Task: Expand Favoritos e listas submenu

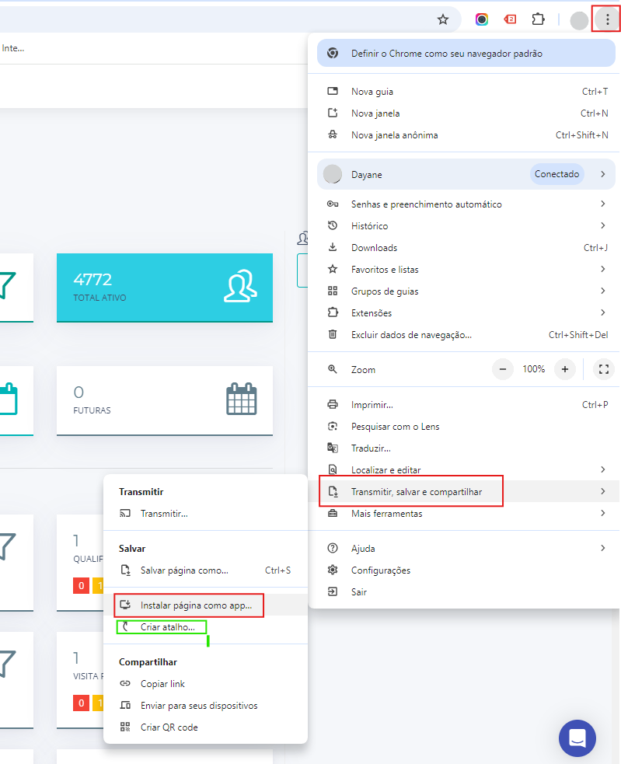Action: click(x=465, y=270)
